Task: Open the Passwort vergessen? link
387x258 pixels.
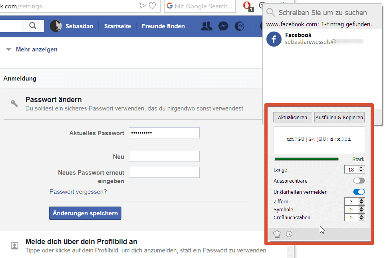Action: pyautogui.click(x=78, y=192)
